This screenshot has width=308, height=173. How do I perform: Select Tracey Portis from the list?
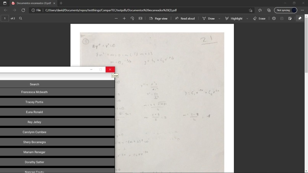pyautogui.click(x=57, y=102)
